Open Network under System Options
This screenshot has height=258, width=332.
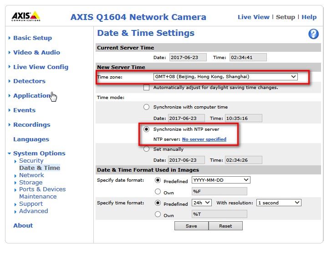[x=31, y=175]
